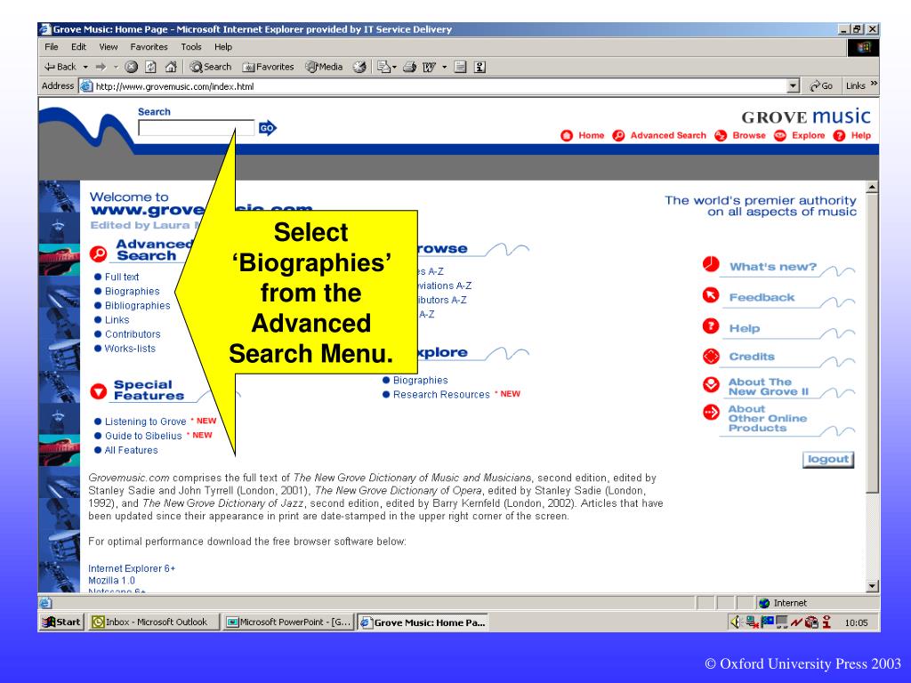Click Advanced Search in top navigation
Screen dimensions: 911x683
click(668, 135)
